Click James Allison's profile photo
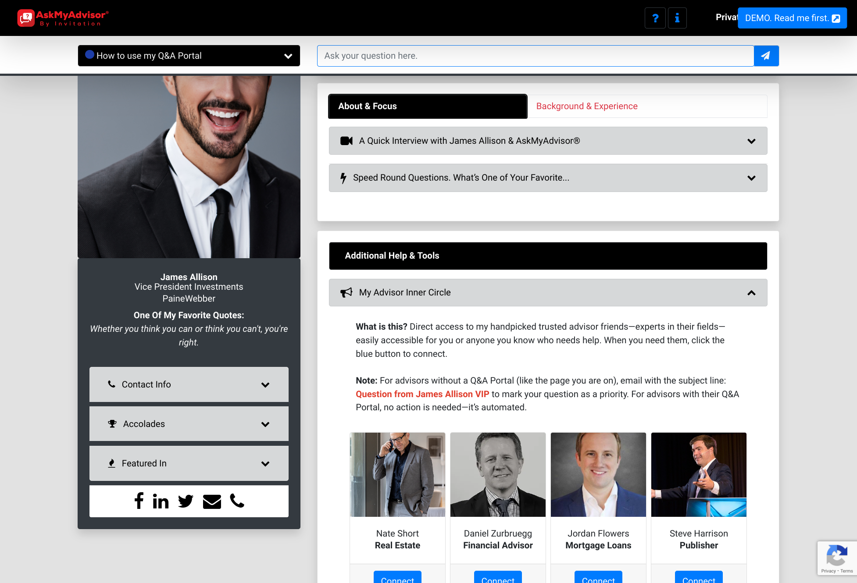The width and height of the screenshot is (857, 583). [189, 167]
